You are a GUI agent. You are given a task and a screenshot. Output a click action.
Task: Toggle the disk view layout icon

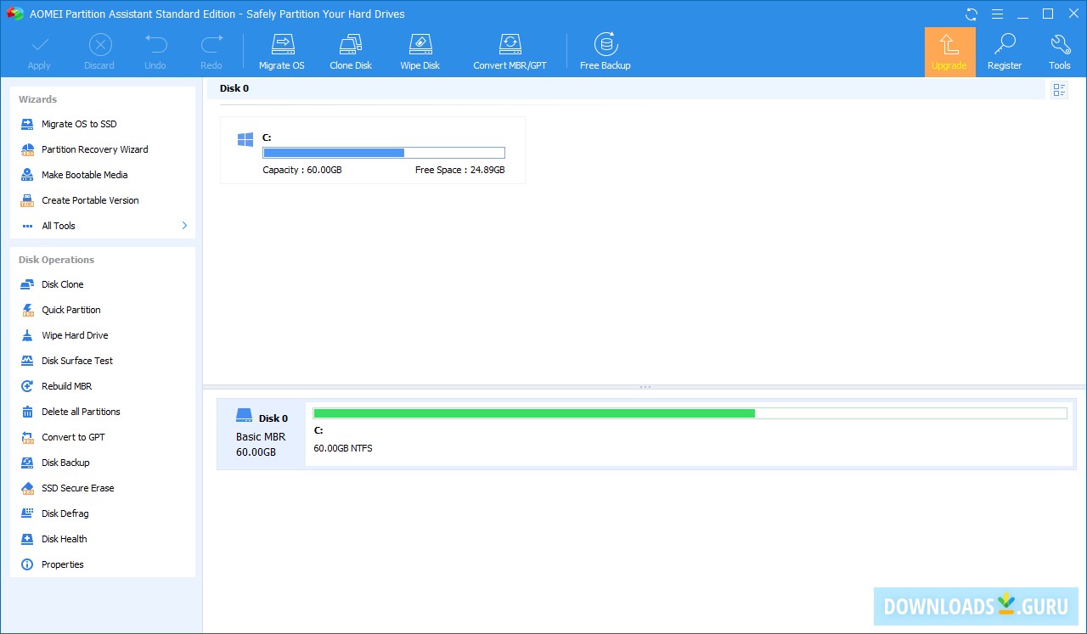tap(1059, 90)
